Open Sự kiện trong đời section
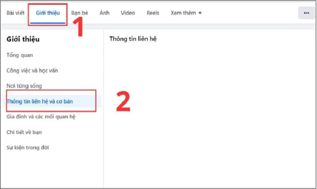The image size is (317, 189). click(x=28, y=147)
